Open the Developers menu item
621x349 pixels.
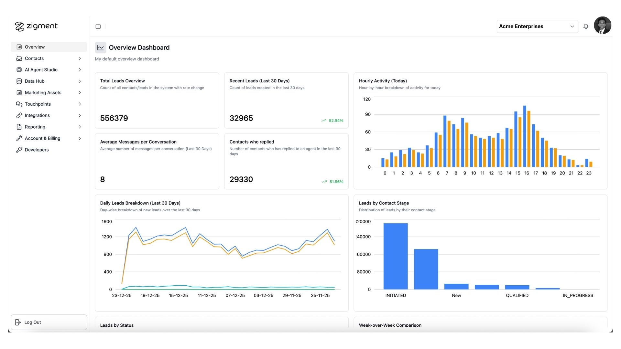pos(37,150)
